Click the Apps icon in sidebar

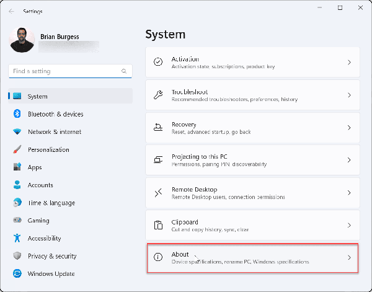tap(17, 167)
